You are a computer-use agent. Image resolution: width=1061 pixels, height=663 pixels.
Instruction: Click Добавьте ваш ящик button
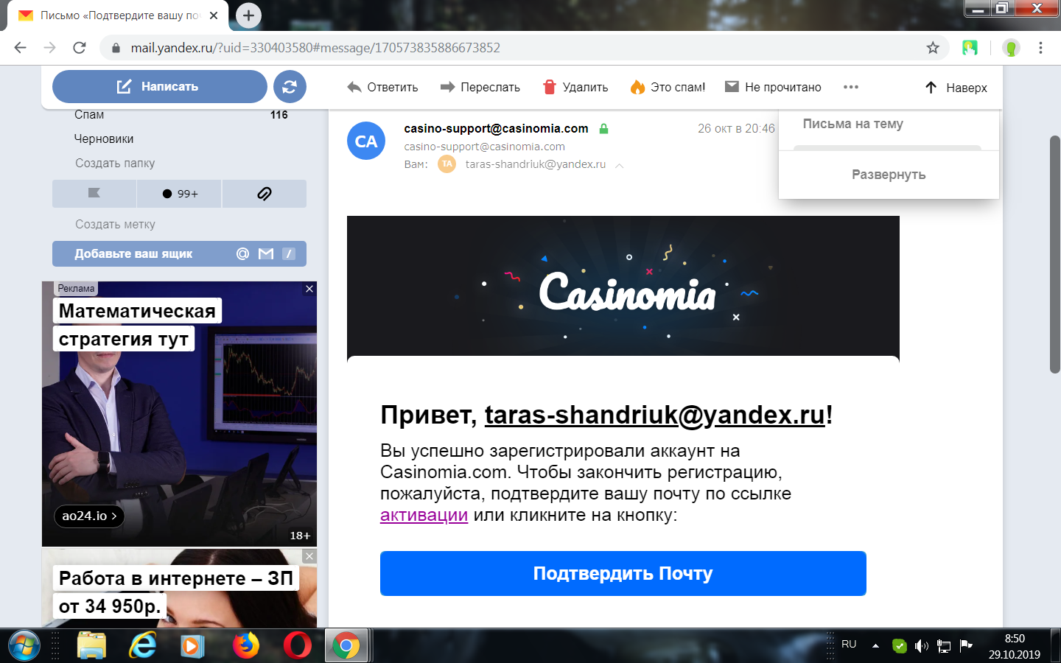point(179,253)
